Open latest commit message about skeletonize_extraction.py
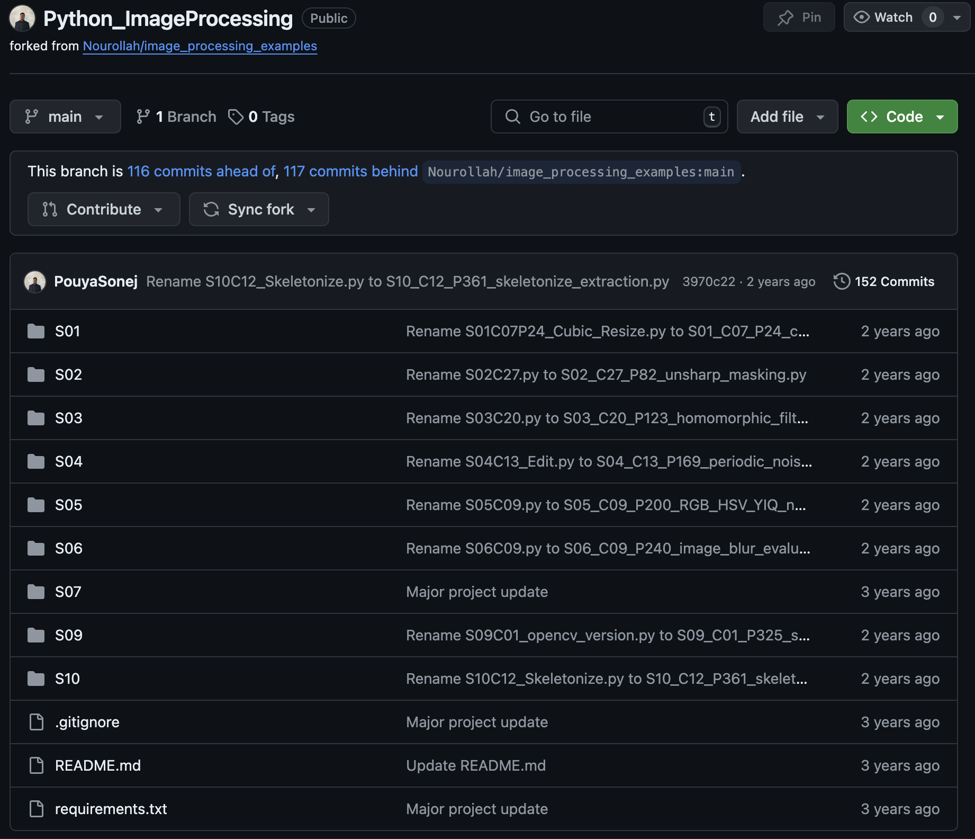 tap(408, 281)
